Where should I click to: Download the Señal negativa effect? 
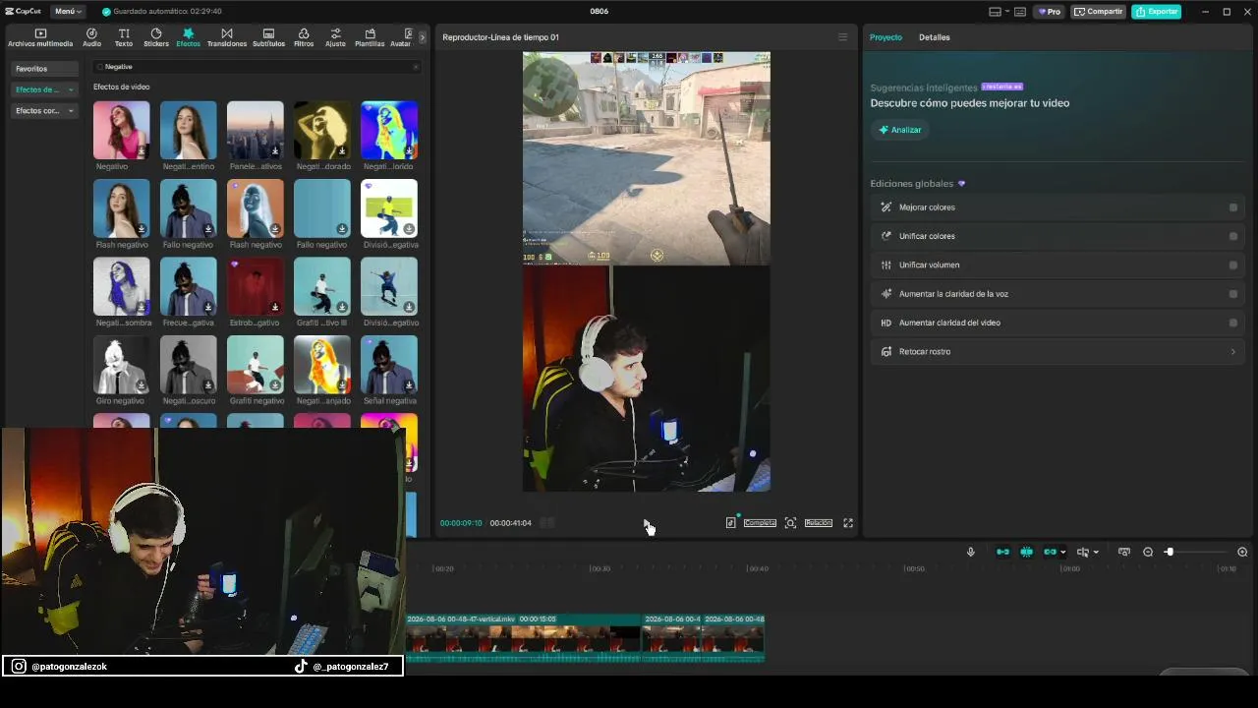pos(409,385)
